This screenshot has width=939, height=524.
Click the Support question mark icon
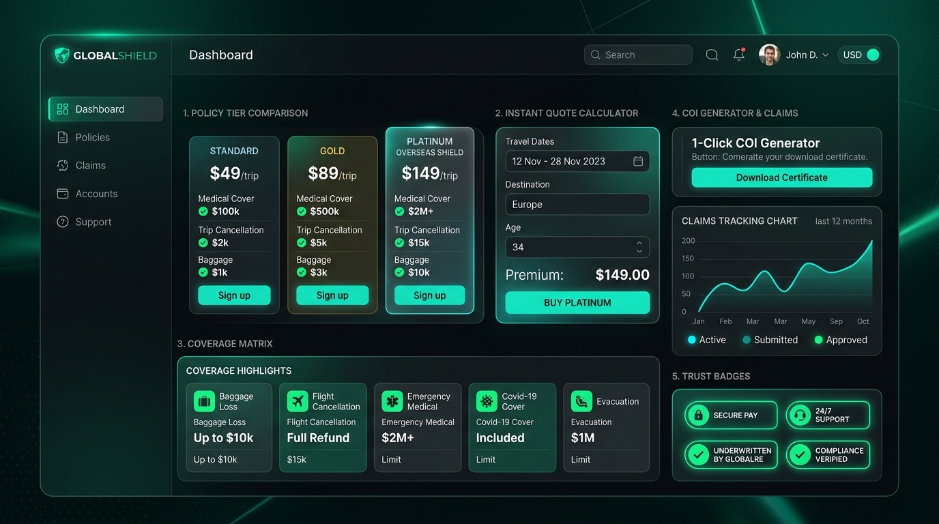pos(63,222)
